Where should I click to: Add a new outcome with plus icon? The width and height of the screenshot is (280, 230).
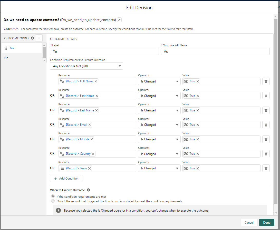[39, 38]
